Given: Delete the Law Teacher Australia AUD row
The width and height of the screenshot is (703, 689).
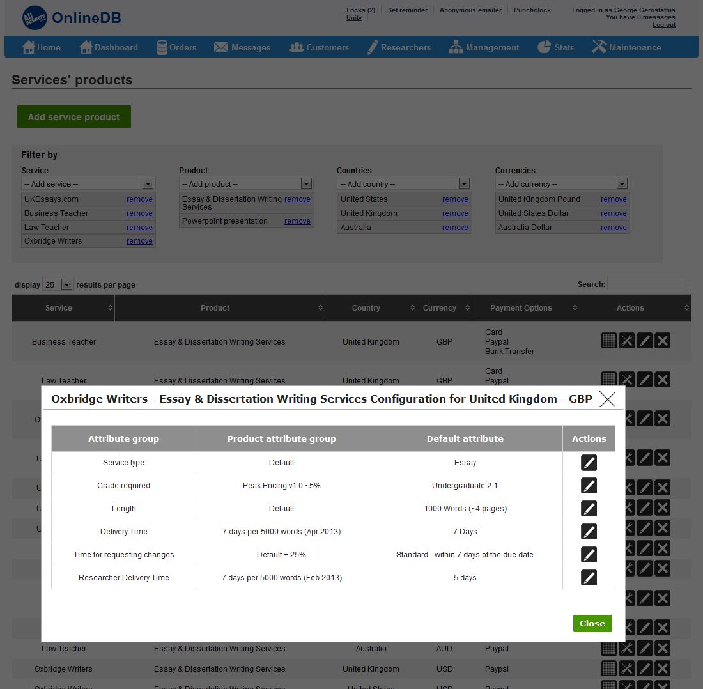Looking at the screenshot, I should tap(662, 648).
